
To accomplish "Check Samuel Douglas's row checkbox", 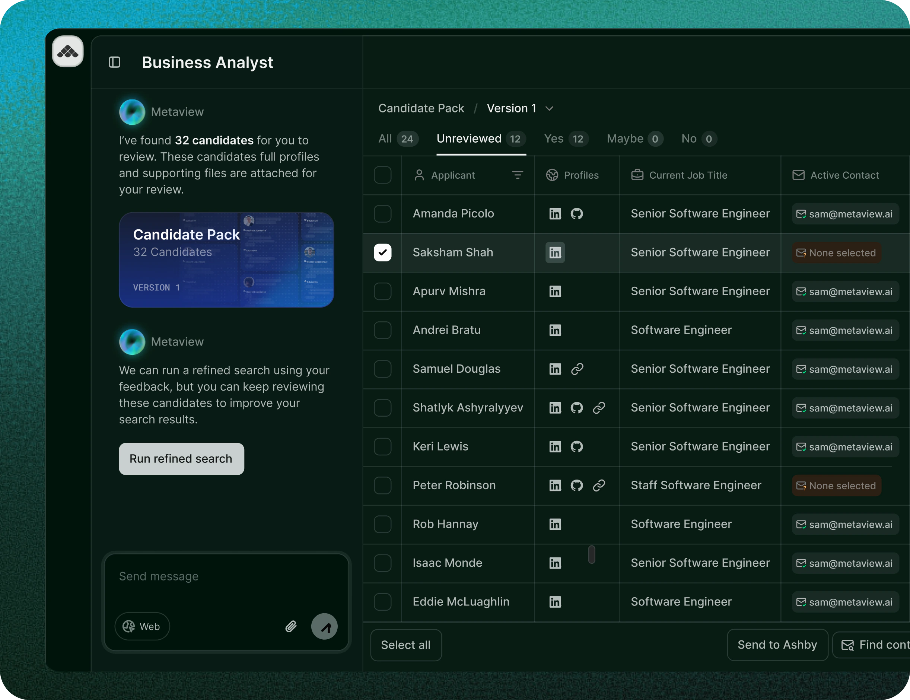I will 382,369.
